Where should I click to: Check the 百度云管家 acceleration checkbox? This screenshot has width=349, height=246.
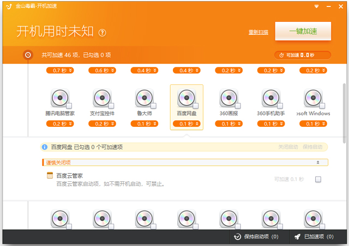pyautogui.click(x=318, y=179)
